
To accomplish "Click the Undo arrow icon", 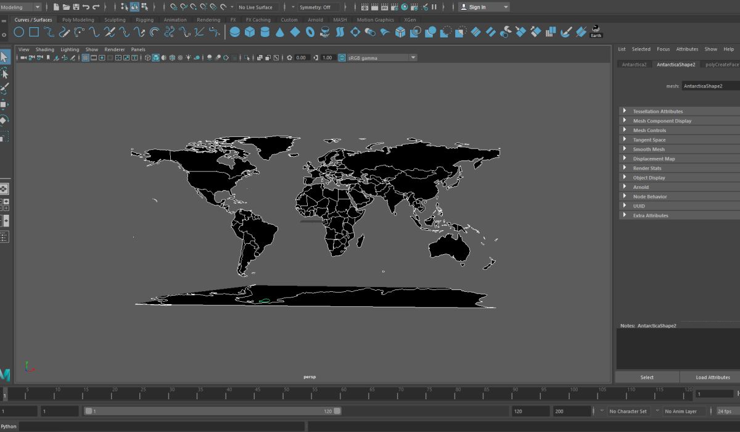I will pyautogui.click(x=86, y=7).
